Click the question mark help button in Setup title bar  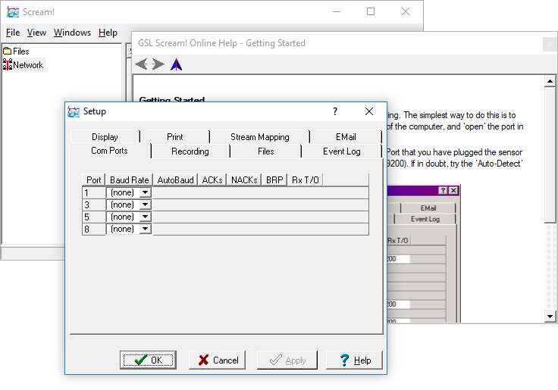coord(335,111)
